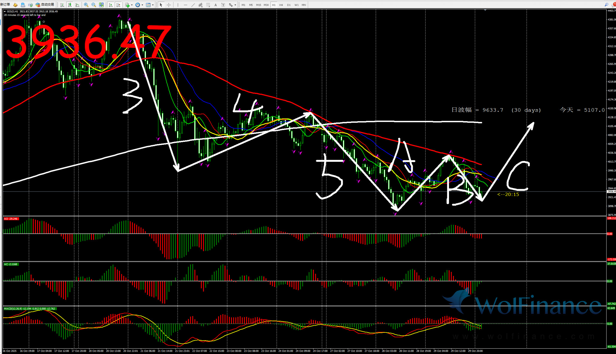Switch to Candlestick chart mode
The height and width of the screenshot is (354, 616).
[70, 5]
